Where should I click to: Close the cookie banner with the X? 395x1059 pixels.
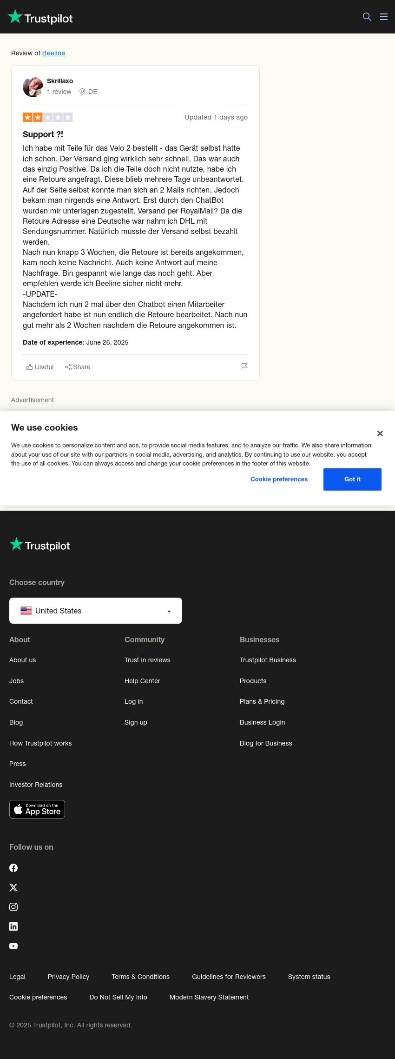380,433
